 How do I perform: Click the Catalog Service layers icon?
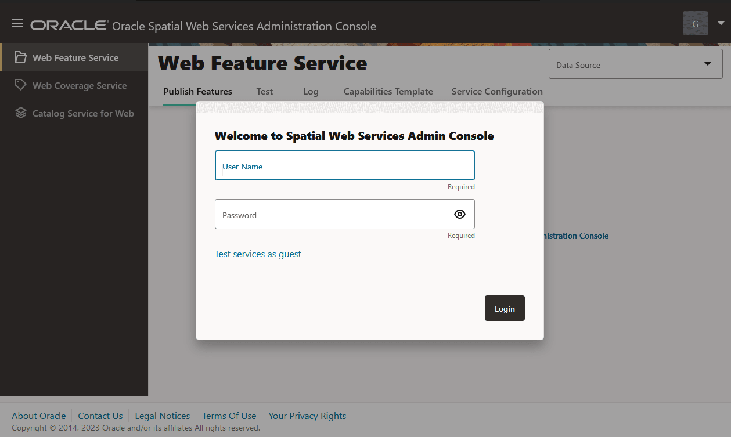pyautogui.click(x=21, y=113)
